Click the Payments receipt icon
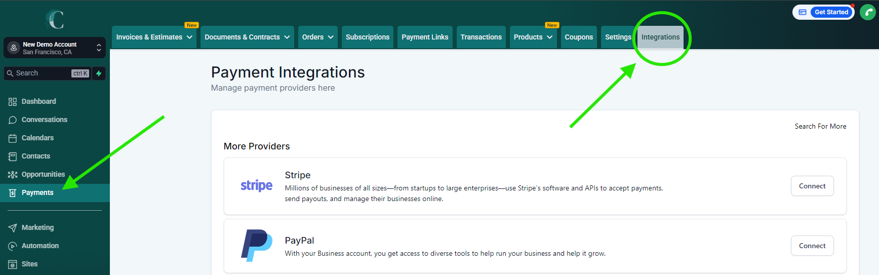 13,193
